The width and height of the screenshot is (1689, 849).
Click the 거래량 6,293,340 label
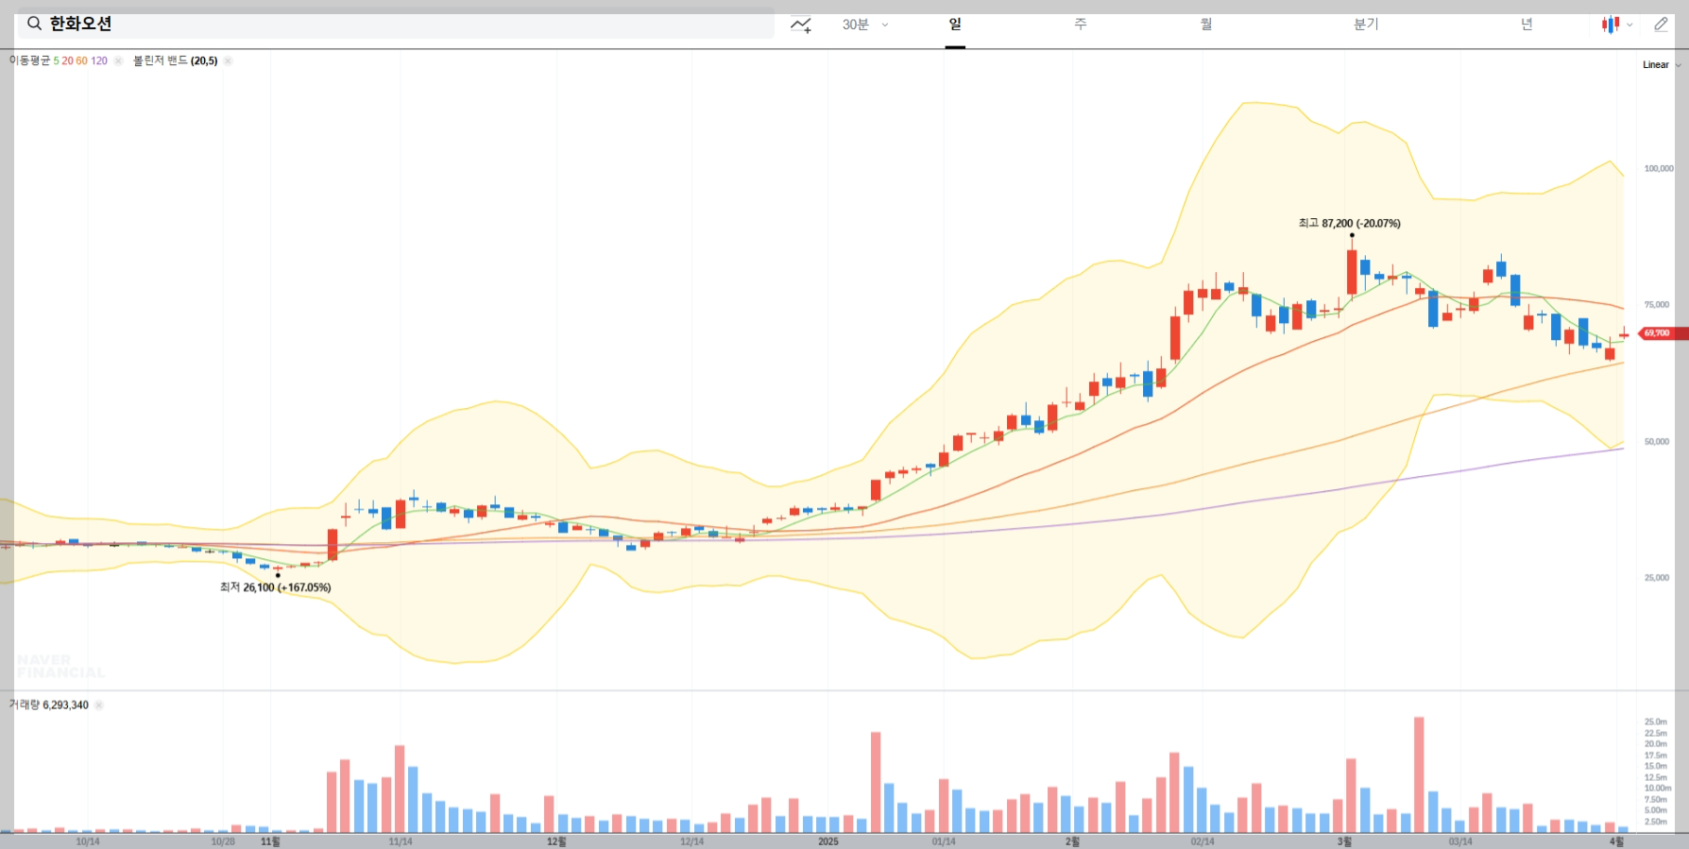tap(49, 705)
